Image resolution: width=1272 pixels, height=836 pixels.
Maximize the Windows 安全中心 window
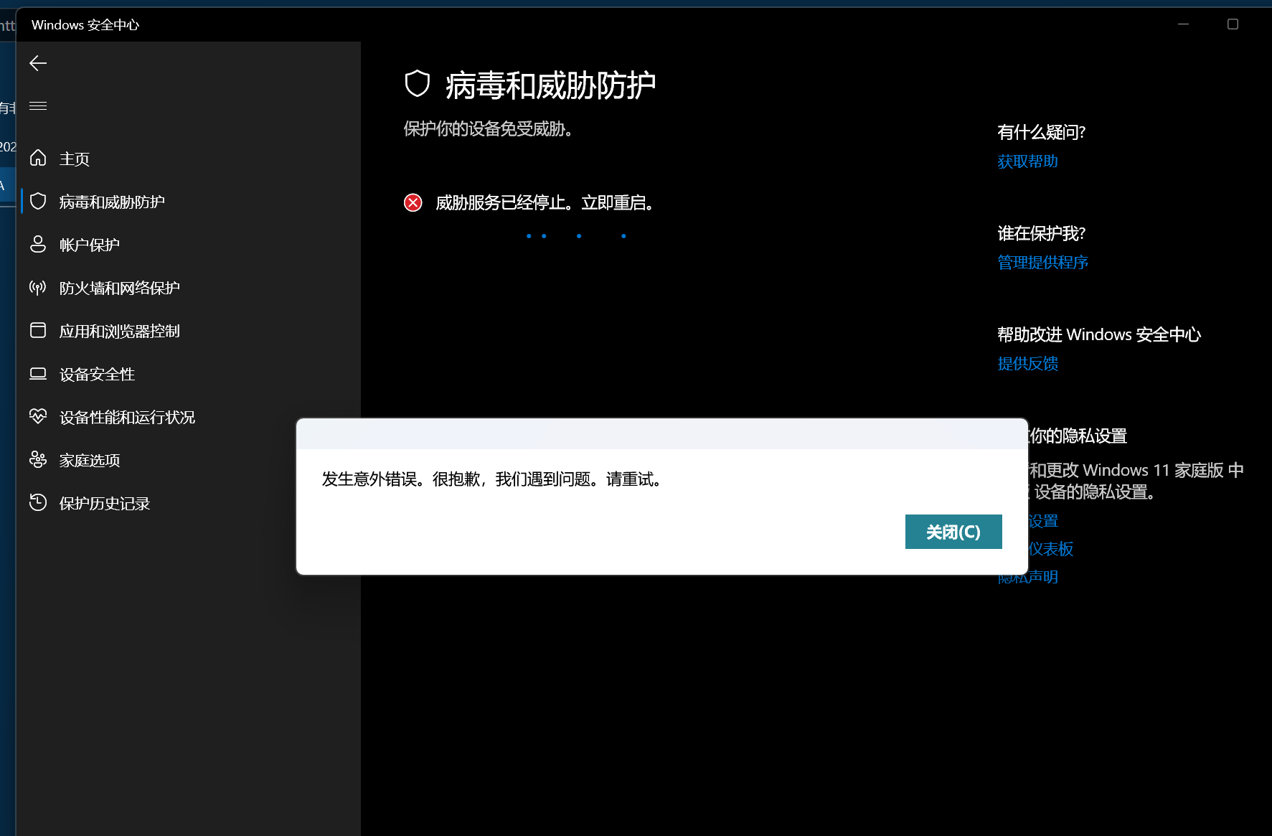coord(1233,24)
